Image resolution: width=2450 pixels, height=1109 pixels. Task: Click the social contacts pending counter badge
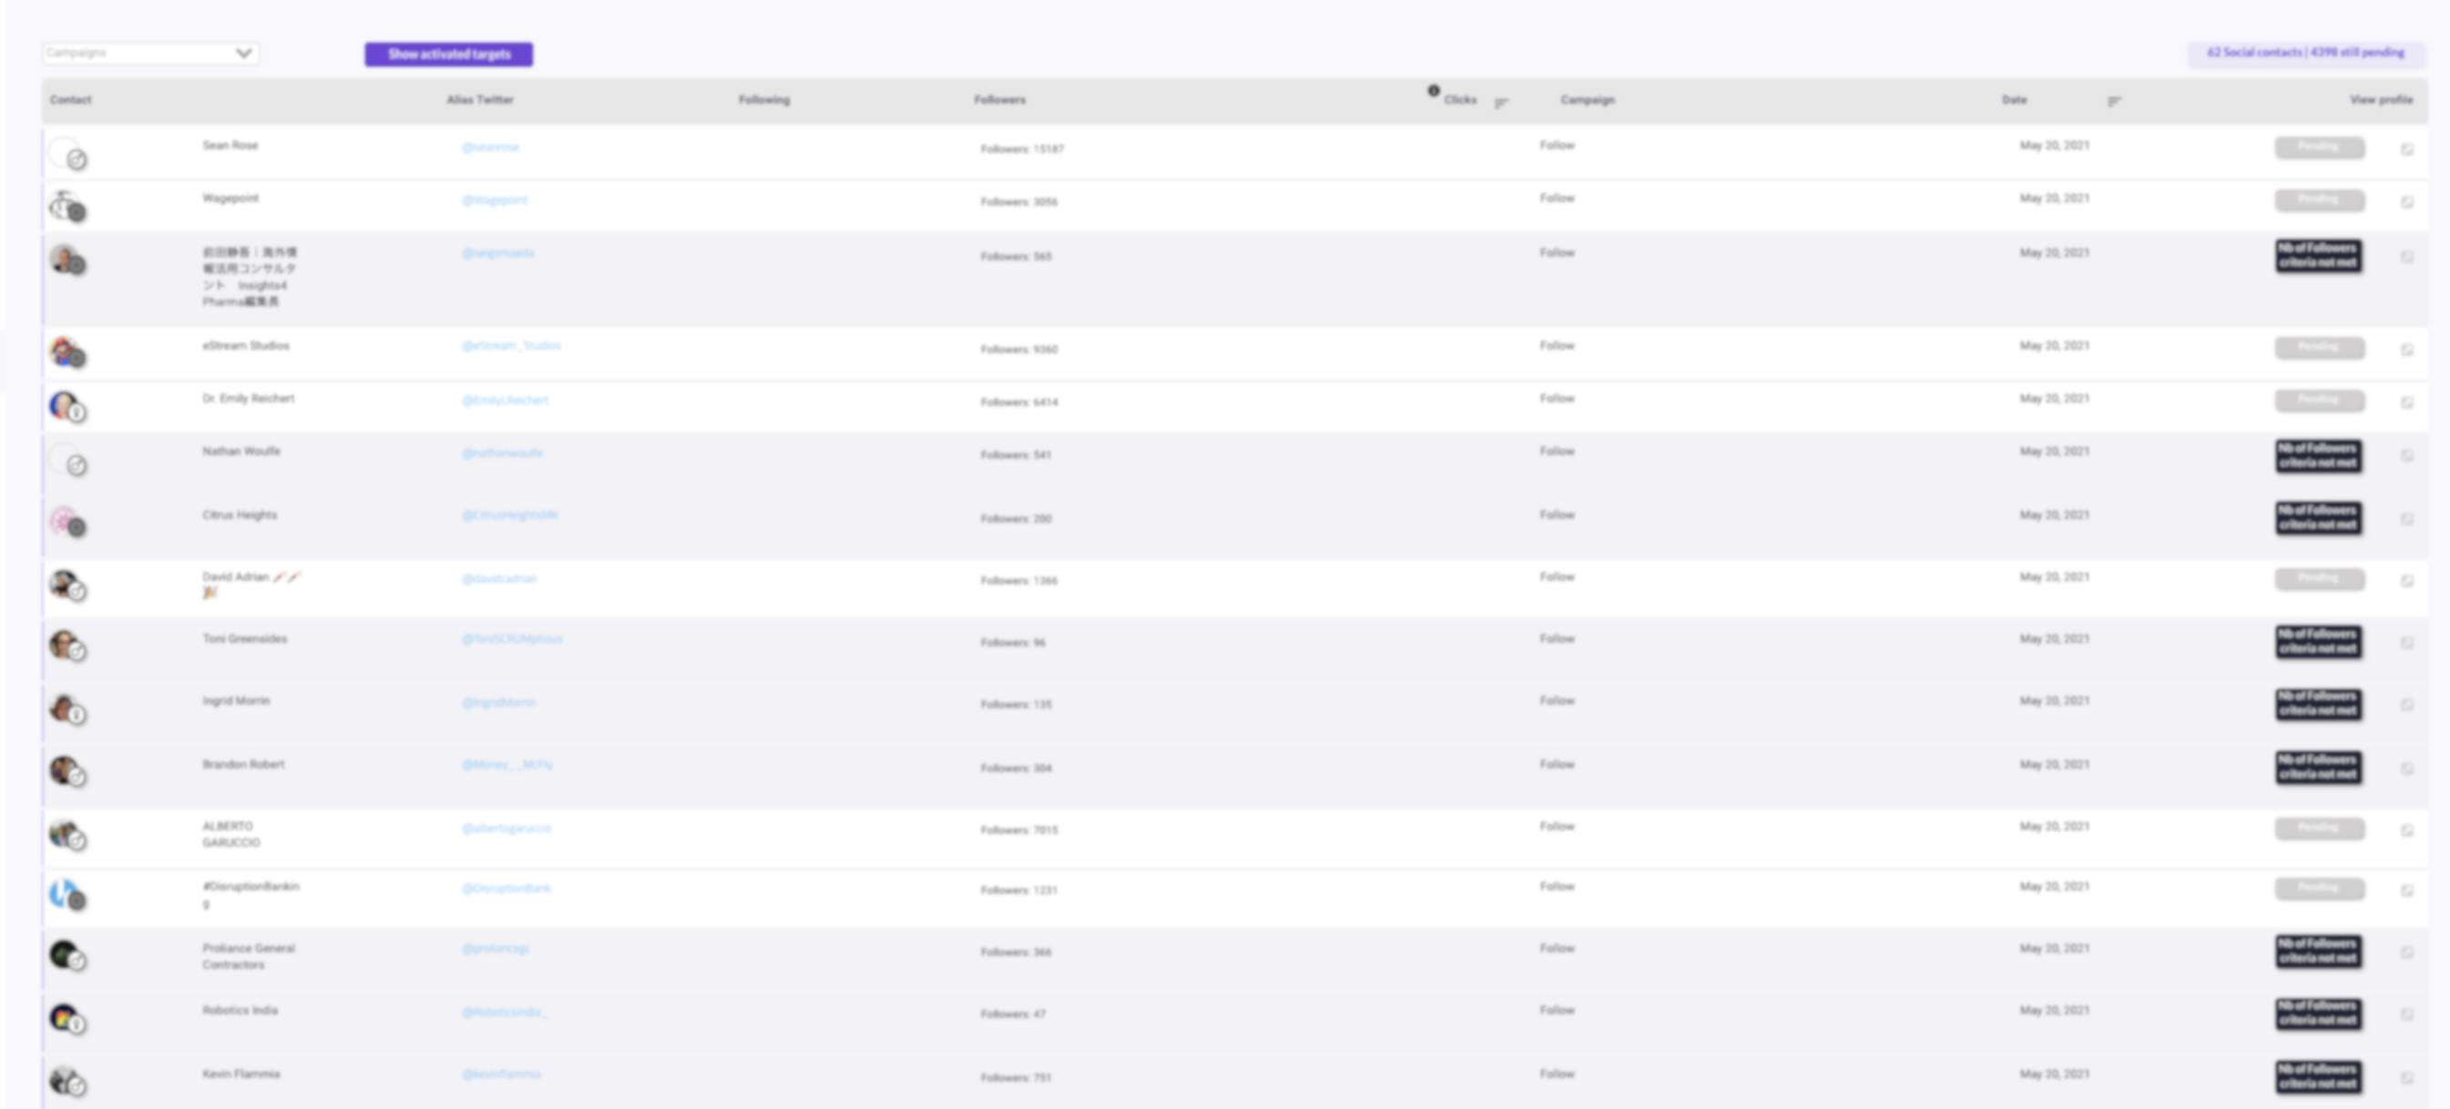pyautogui.click(x=2304, y=53)
